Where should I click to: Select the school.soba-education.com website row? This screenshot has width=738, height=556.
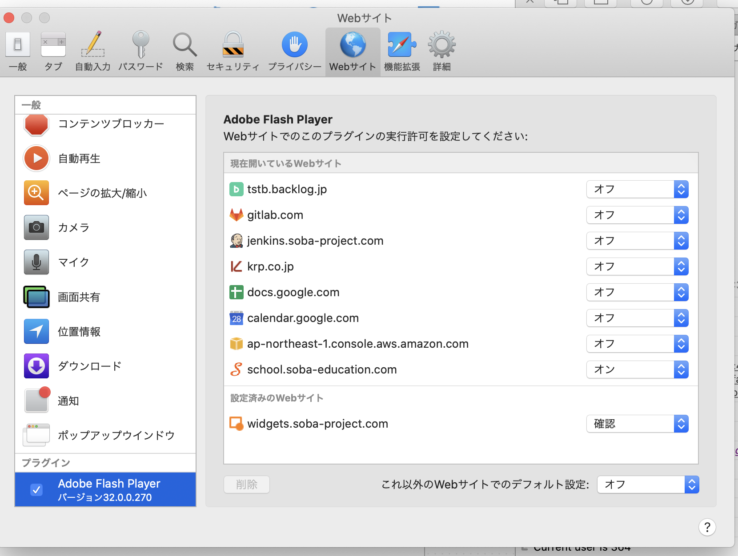click(x=461, y=370)
